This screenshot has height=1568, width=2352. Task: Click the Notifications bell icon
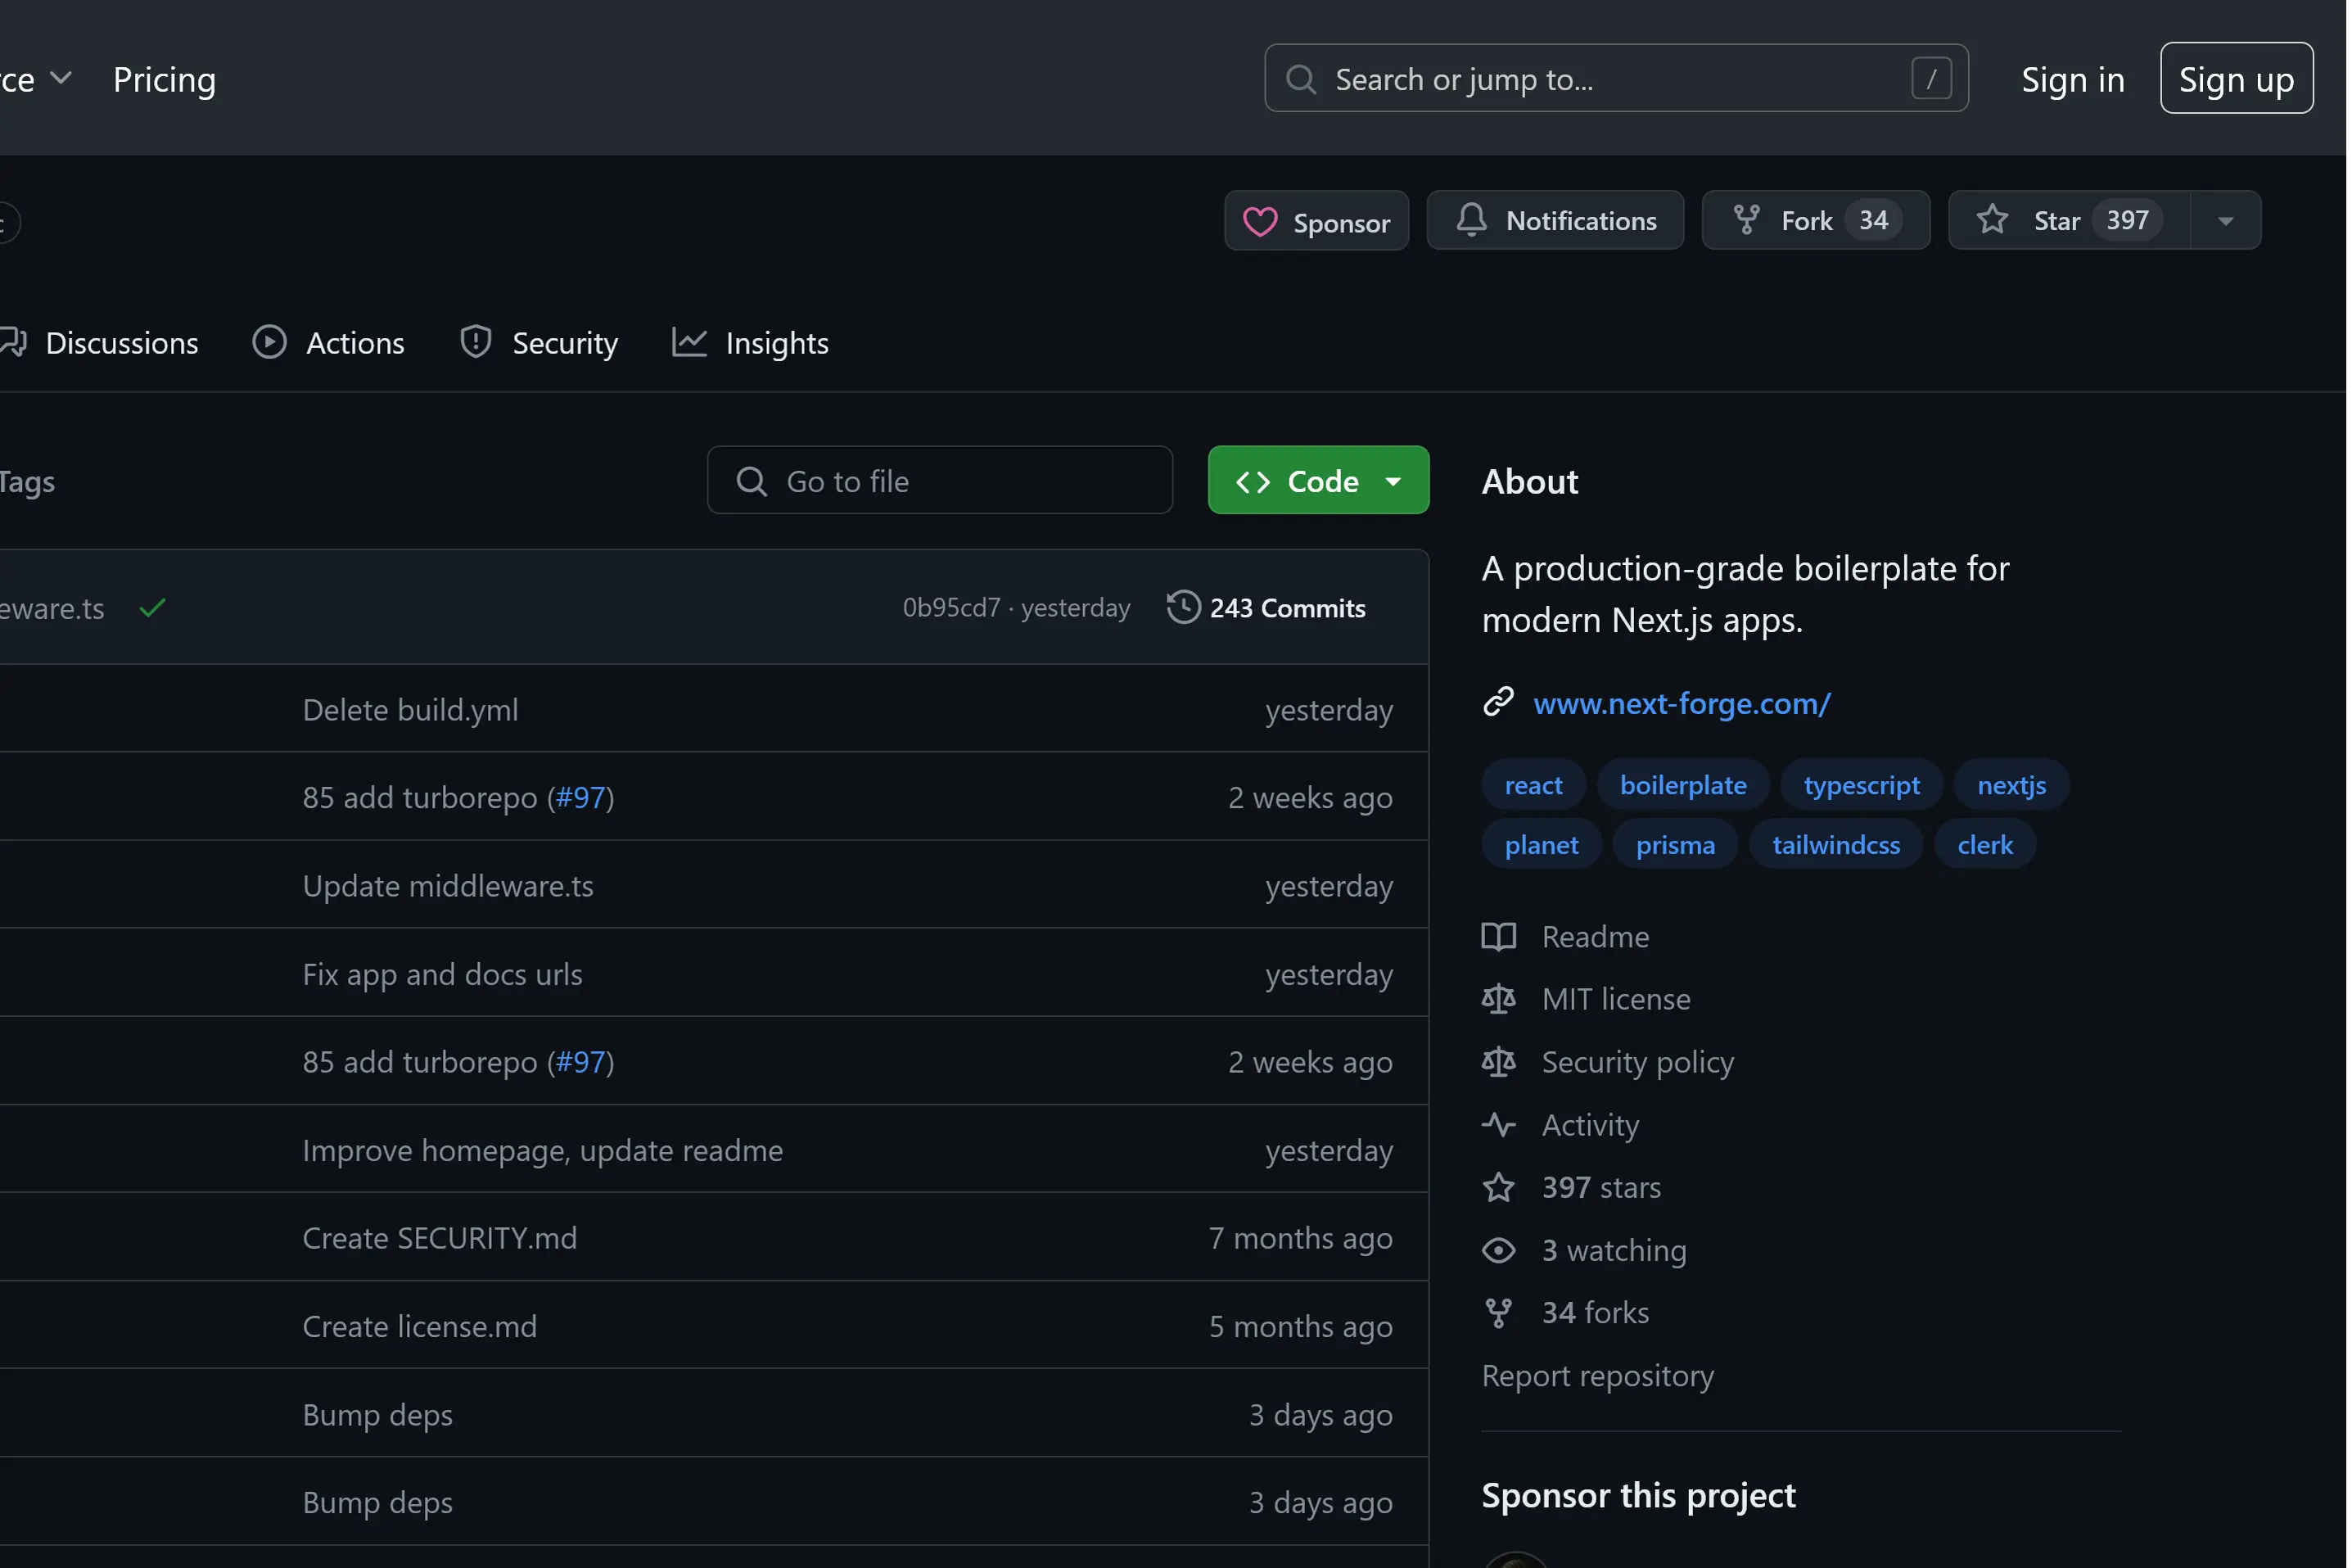[x=1470, y=220]
